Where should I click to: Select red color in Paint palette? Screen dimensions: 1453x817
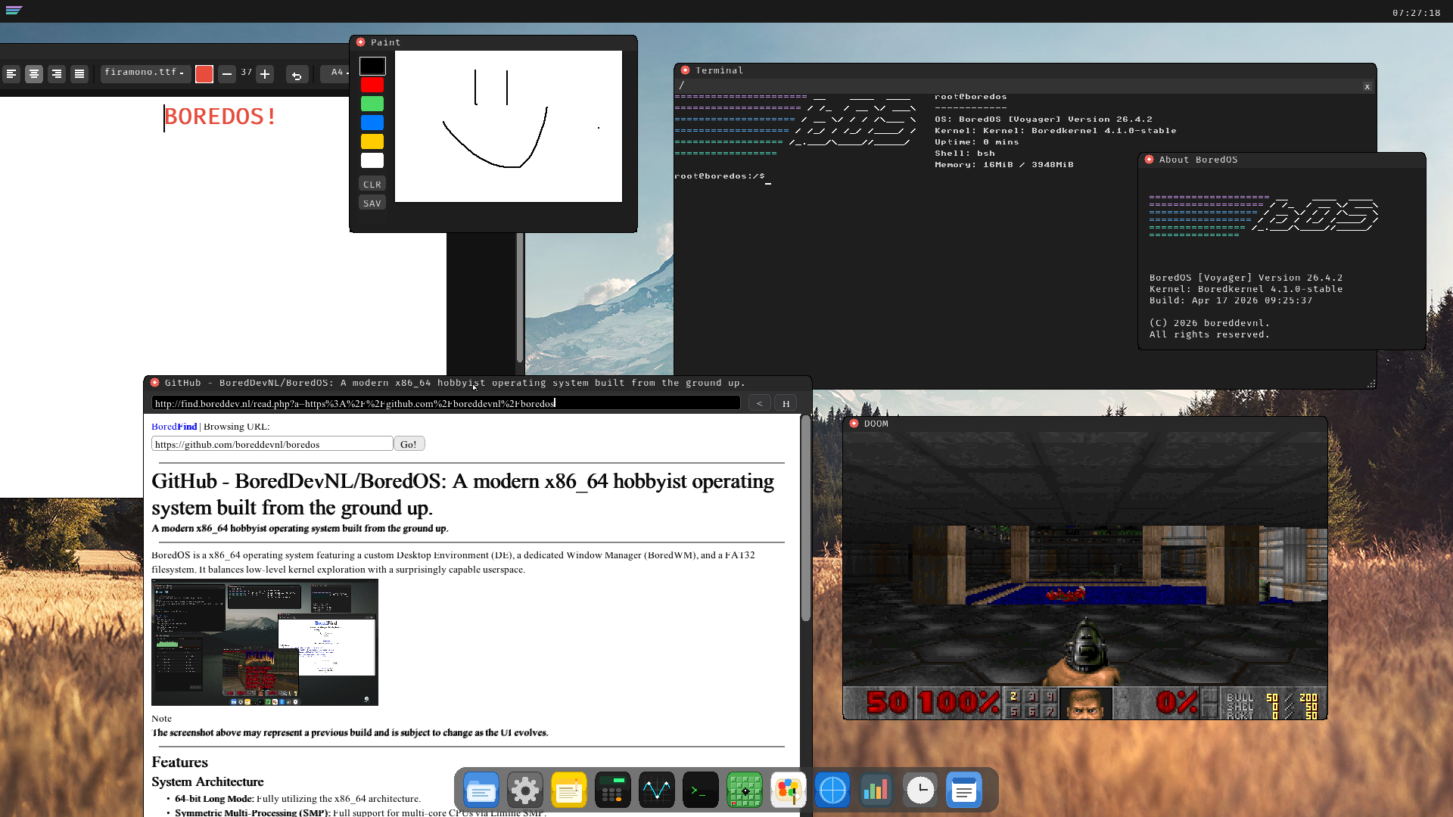tap(372, 85)
